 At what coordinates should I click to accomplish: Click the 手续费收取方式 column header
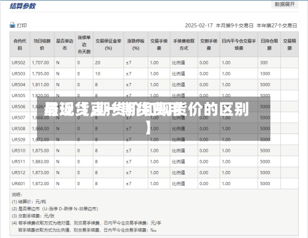(184, 44)
